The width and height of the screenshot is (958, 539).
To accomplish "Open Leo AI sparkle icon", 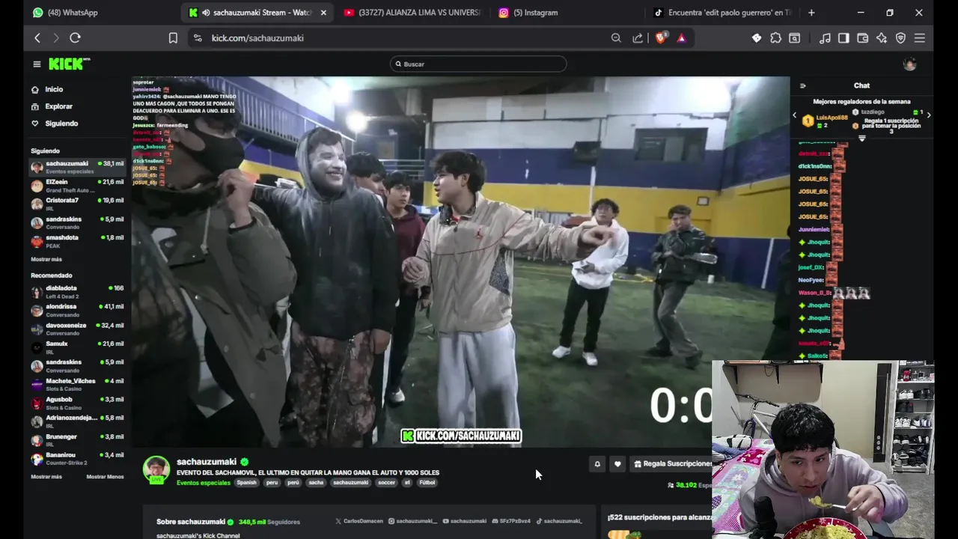I will click(882, 38).
